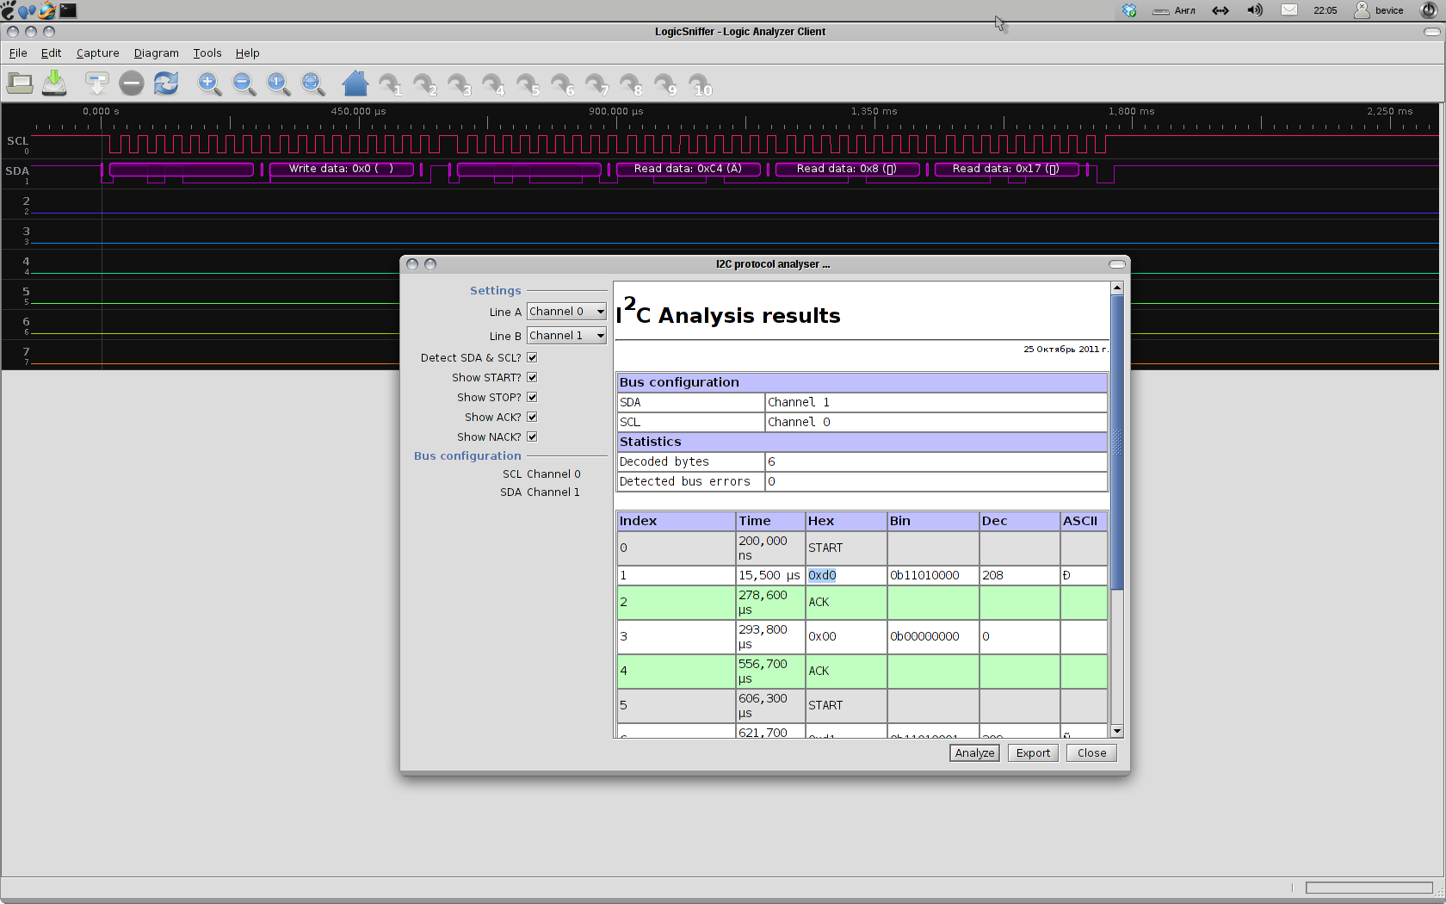Screen dimensions: 1446x904
Task: Open the Line B channel dropdown
Action: point(566,336)
